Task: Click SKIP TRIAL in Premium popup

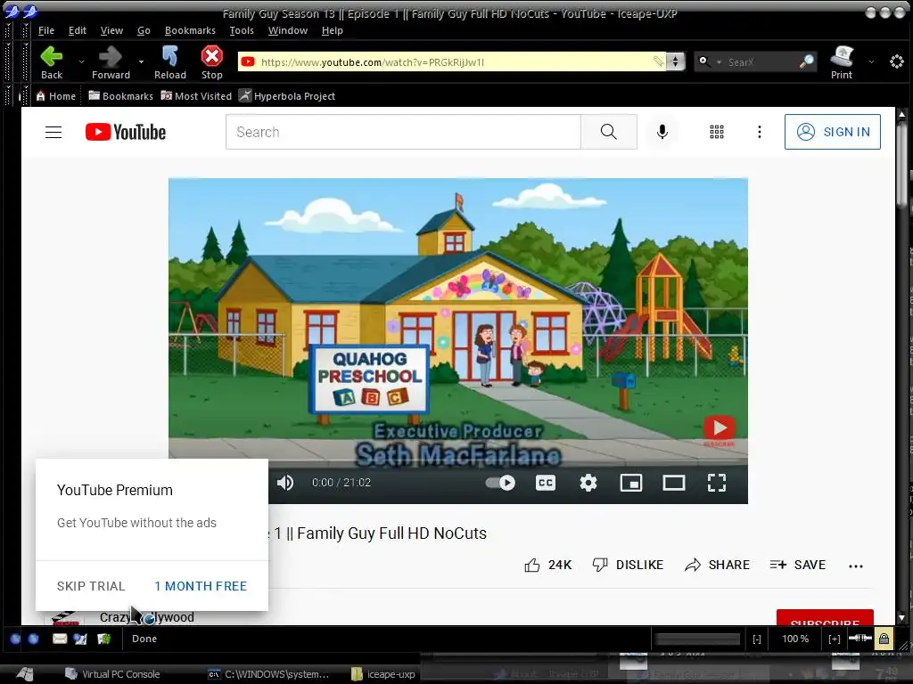Action: [91, 586]
